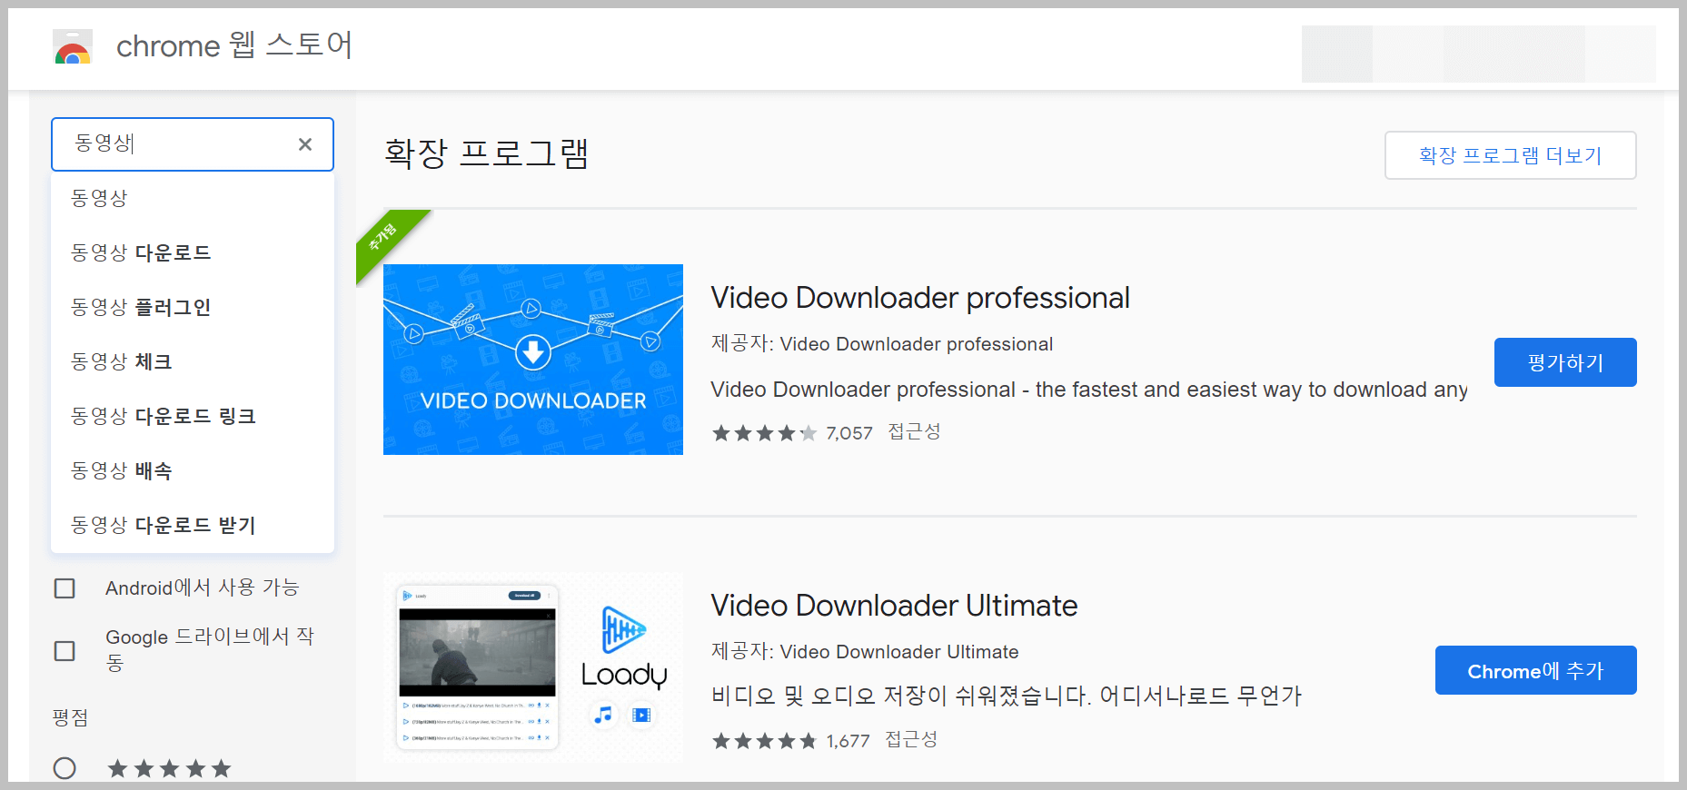This screenshot has height=790, width=1687.
Task: Click Chrome에 추가 for Video Downloader Ultimate
Action: pos(1535,670)
